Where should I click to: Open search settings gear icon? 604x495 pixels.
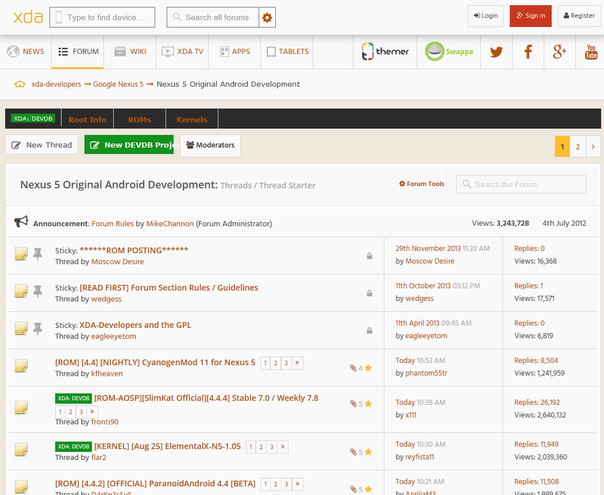point(267,18)
